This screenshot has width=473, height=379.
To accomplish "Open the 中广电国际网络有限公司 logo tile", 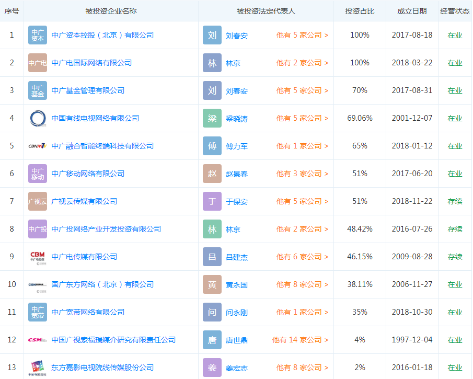I will point(38,63).
